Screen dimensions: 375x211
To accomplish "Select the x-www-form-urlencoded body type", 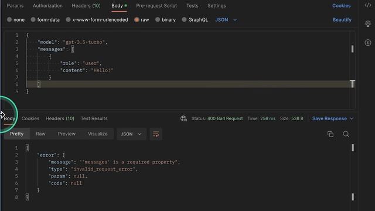I will pyautogui.click(x=97, y=20).
